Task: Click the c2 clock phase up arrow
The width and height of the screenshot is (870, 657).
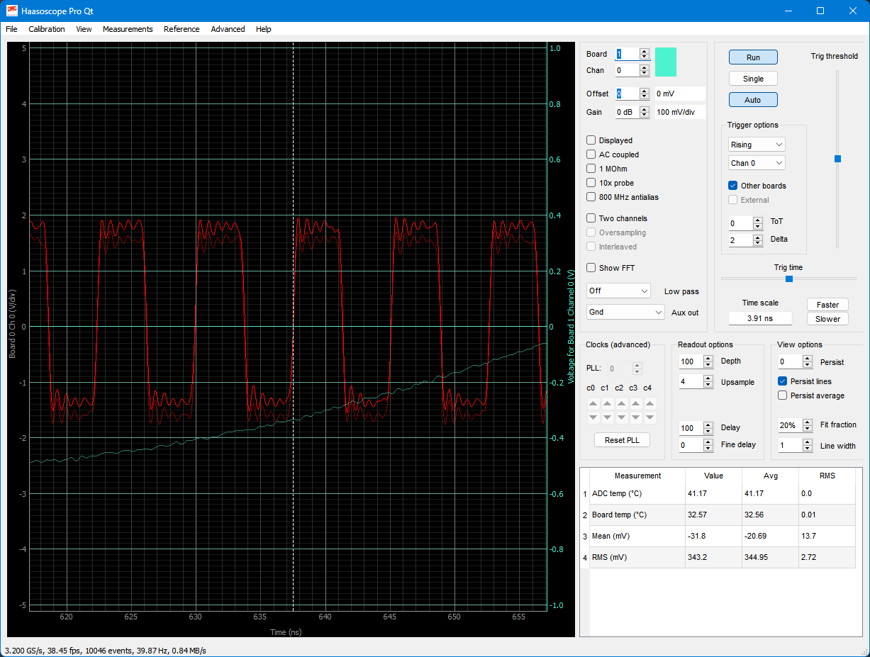Action: (x=621, y=403)
